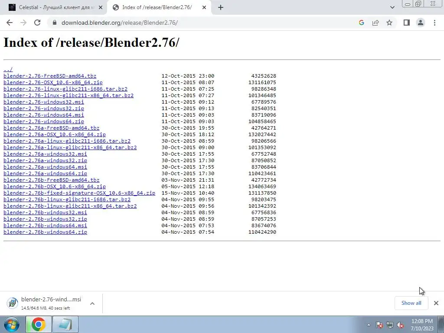This screenshot has height=333, width=444.
Task: Click the address bar URL
Action: [x=120, y=23]
